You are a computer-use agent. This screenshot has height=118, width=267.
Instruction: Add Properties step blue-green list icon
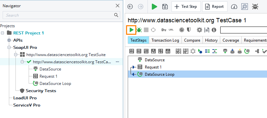pyautogui.click(x=207, y=51)
